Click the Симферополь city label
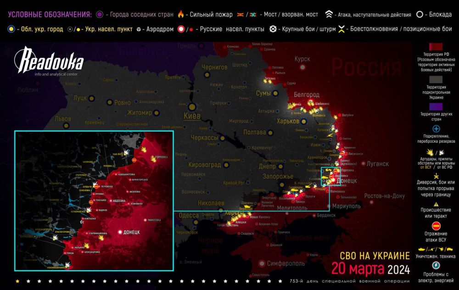The width and height of the screenshot is (459, 290). (x=283, y=263)
